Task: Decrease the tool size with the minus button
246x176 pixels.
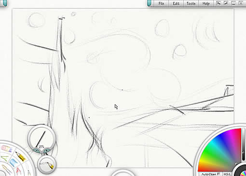Action: (37, 150)
